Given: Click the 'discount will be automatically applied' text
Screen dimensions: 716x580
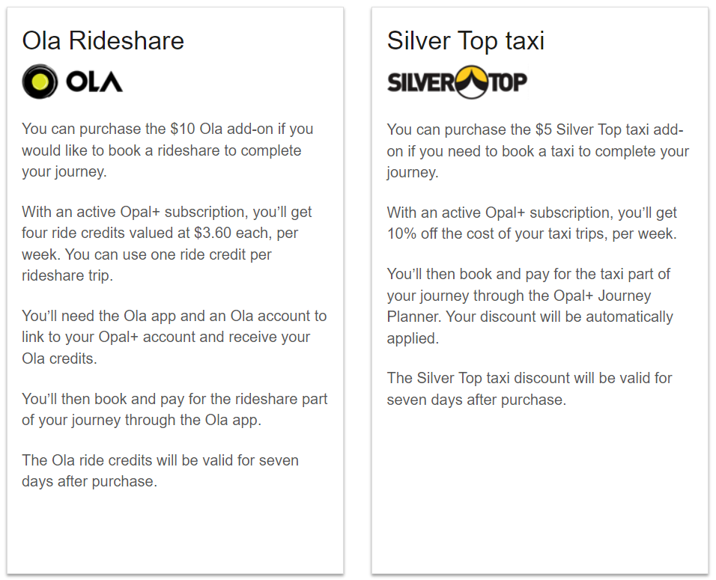Looking at the screenshot, I should point(530,327).
